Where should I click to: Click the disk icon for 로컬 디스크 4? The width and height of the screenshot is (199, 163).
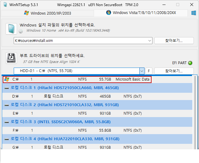point(7,139)
